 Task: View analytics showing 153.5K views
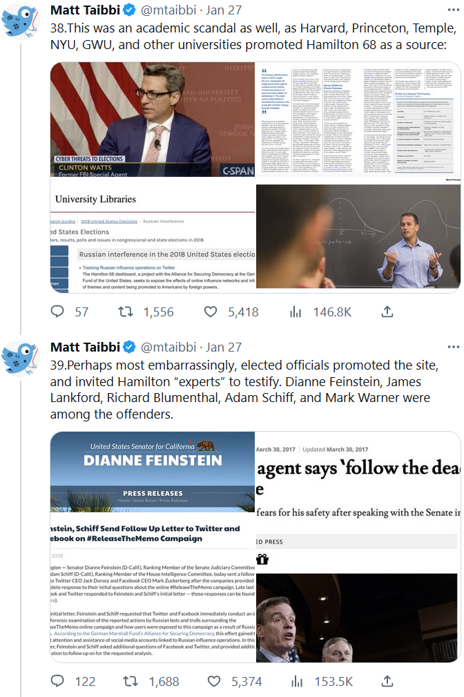298,681
